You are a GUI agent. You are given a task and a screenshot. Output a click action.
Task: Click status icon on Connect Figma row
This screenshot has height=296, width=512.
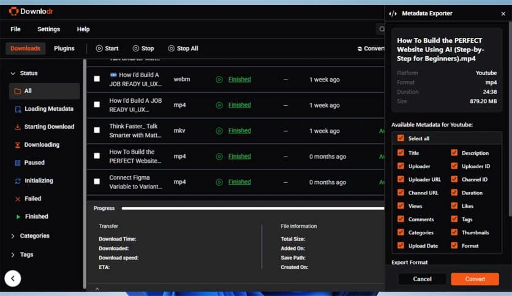pyautogui.click(x=219, y=182)
